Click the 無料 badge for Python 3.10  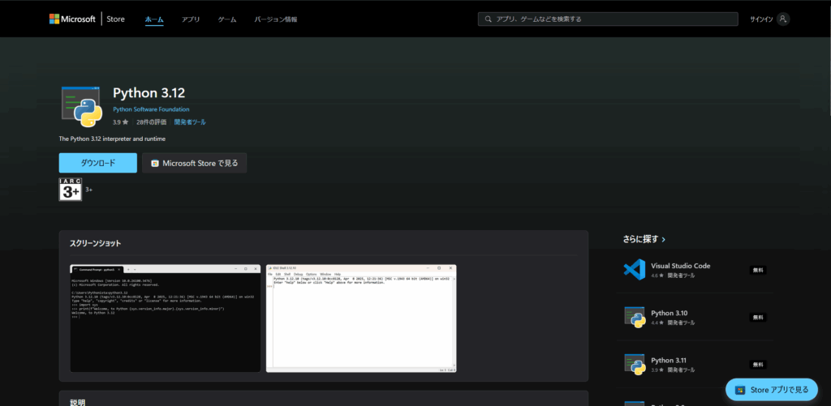tap(758, 317)
